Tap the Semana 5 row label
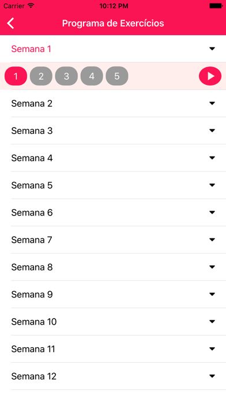This screenshot has height=402, width=226. (32, 185)
